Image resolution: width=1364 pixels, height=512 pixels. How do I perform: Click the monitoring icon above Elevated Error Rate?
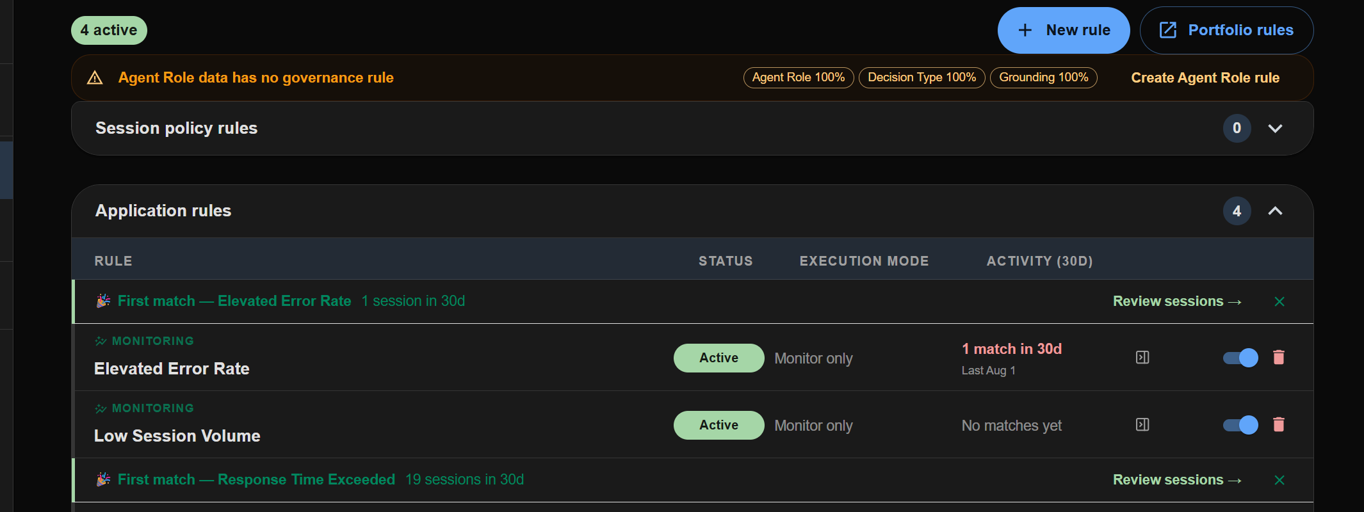click(x=101, y=341)
